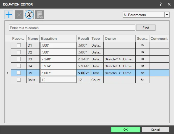The image size is (174, 134).
Task: Click the row arrow beside D5
Action: click(8, 73)
